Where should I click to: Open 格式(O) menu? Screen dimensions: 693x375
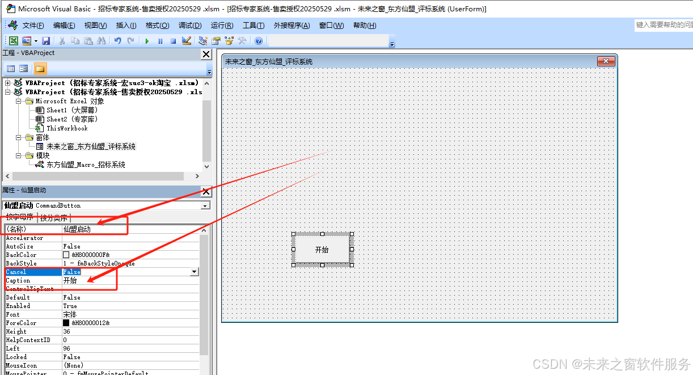point(157,26)
